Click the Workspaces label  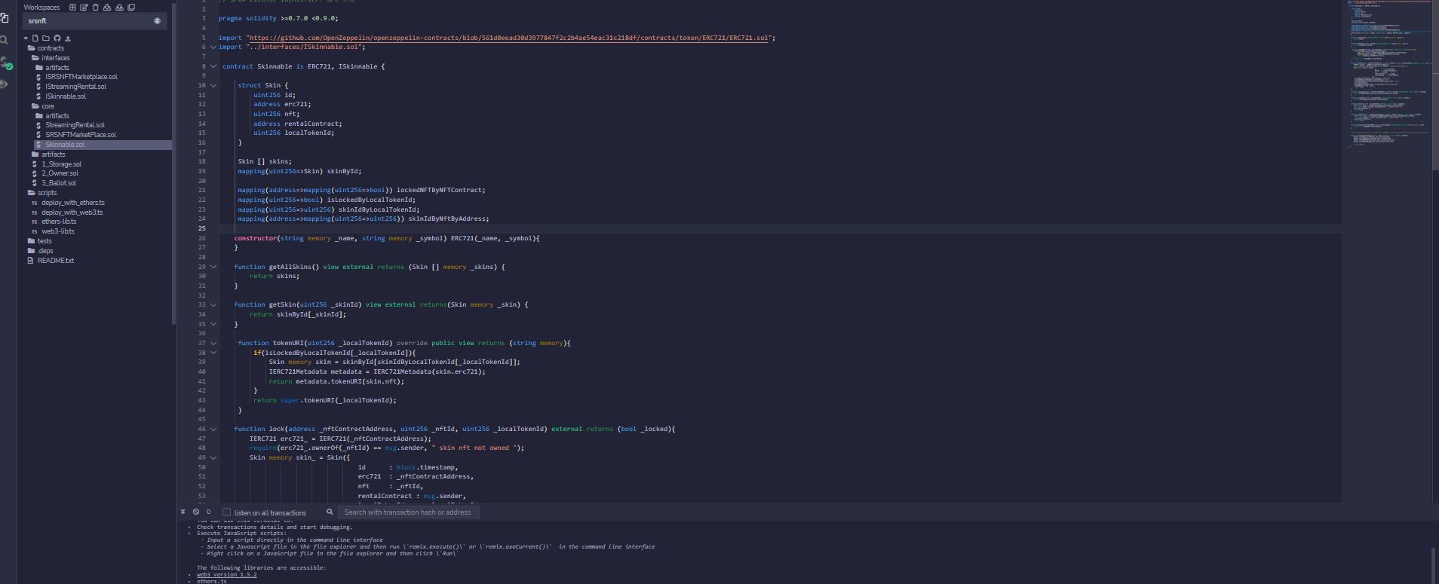[x=41, y=8]
